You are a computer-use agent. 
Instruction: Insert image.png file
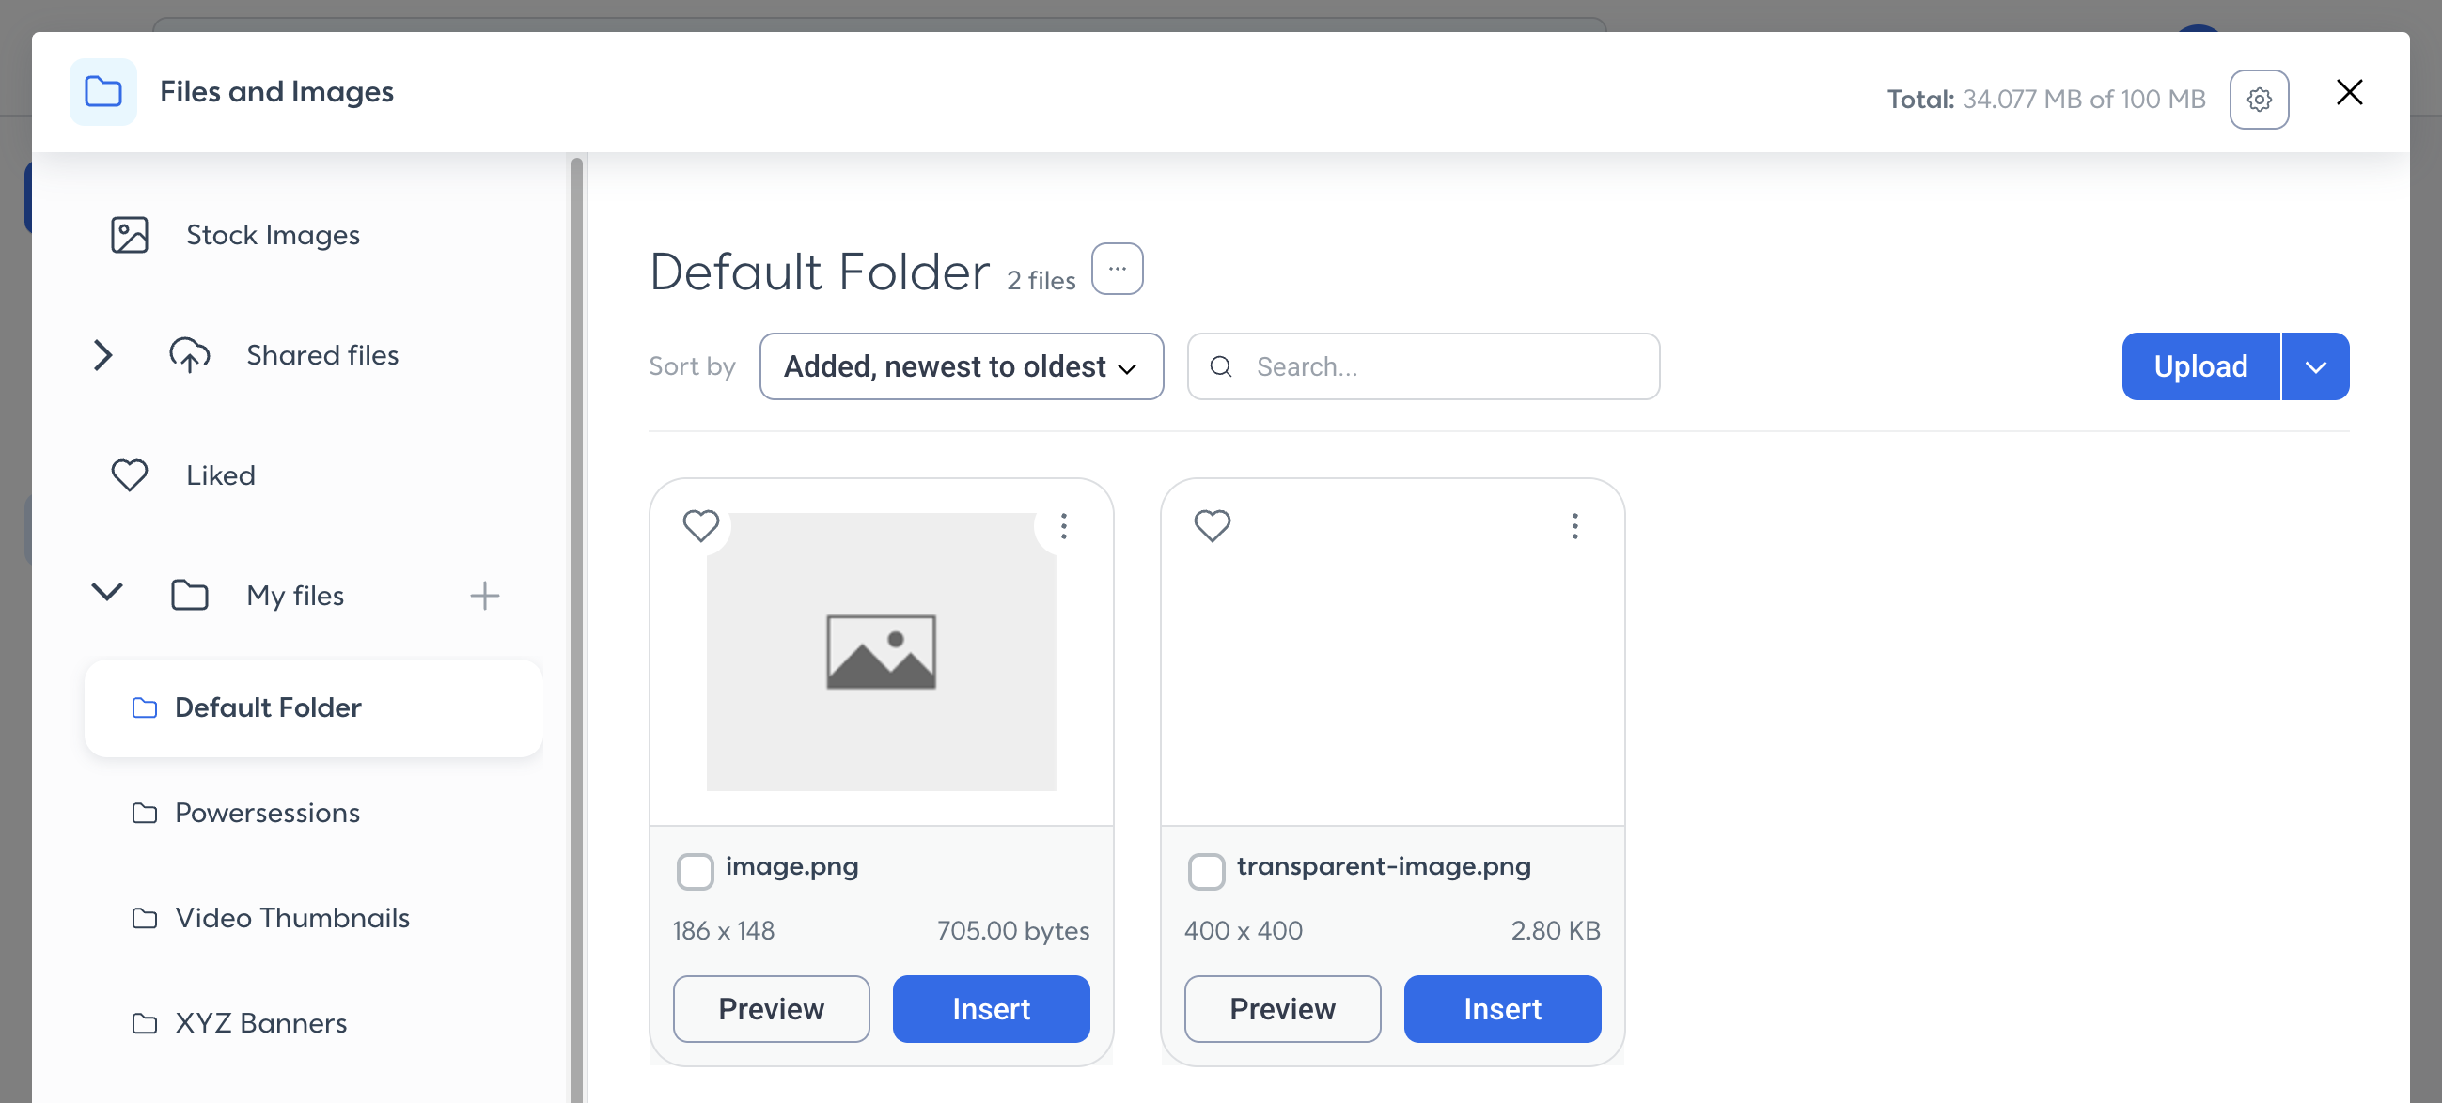coord(991,1009)
